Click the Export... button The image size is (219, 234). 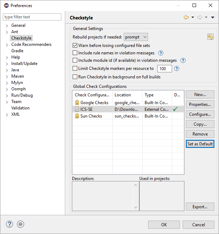(x=200, y=207)
